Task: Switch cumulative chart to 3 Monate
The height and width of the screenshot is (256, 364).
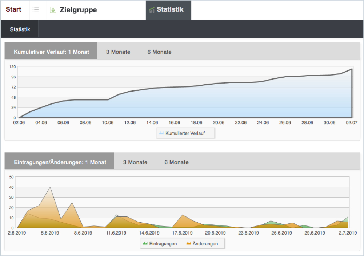Action: (x=118, y=52)
